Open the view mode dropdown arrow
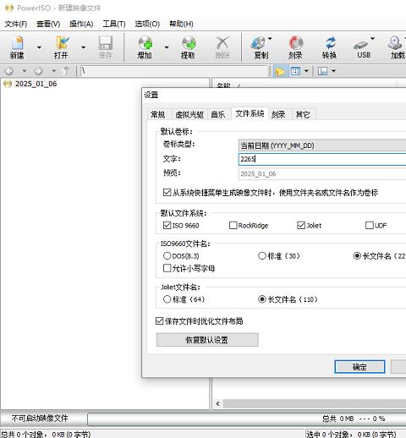406x438 pixels. pos(306,71)
